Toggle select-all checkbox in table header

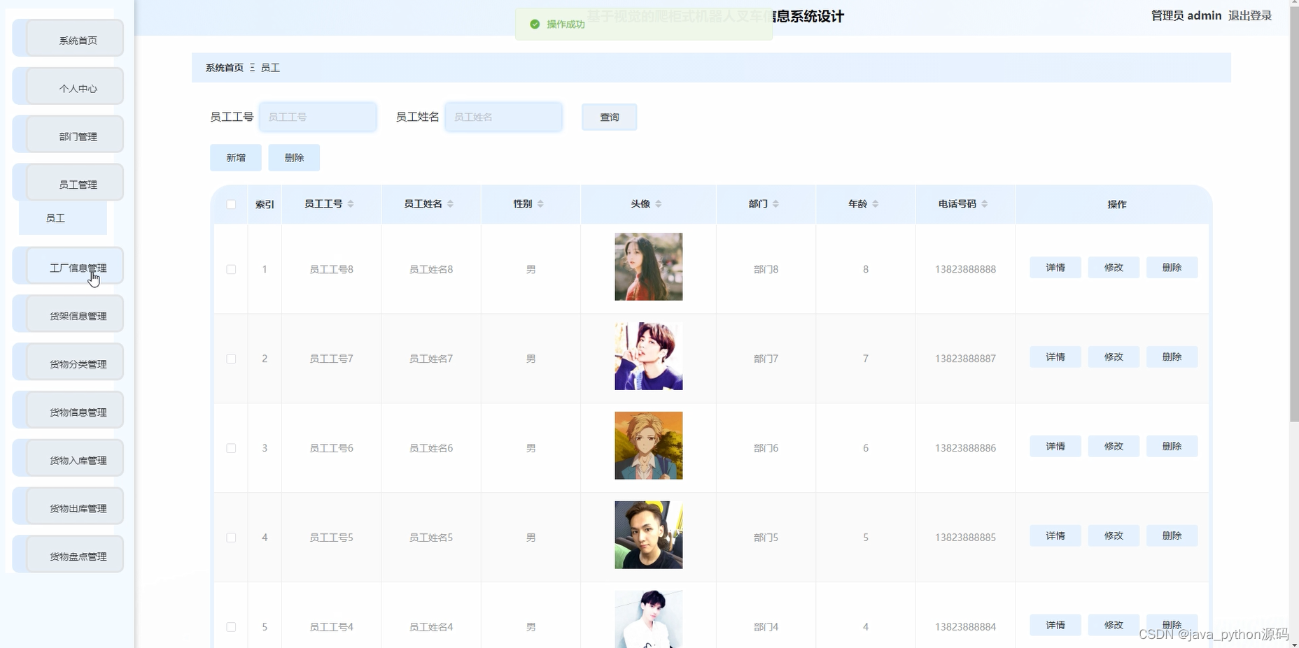point(231,205)
